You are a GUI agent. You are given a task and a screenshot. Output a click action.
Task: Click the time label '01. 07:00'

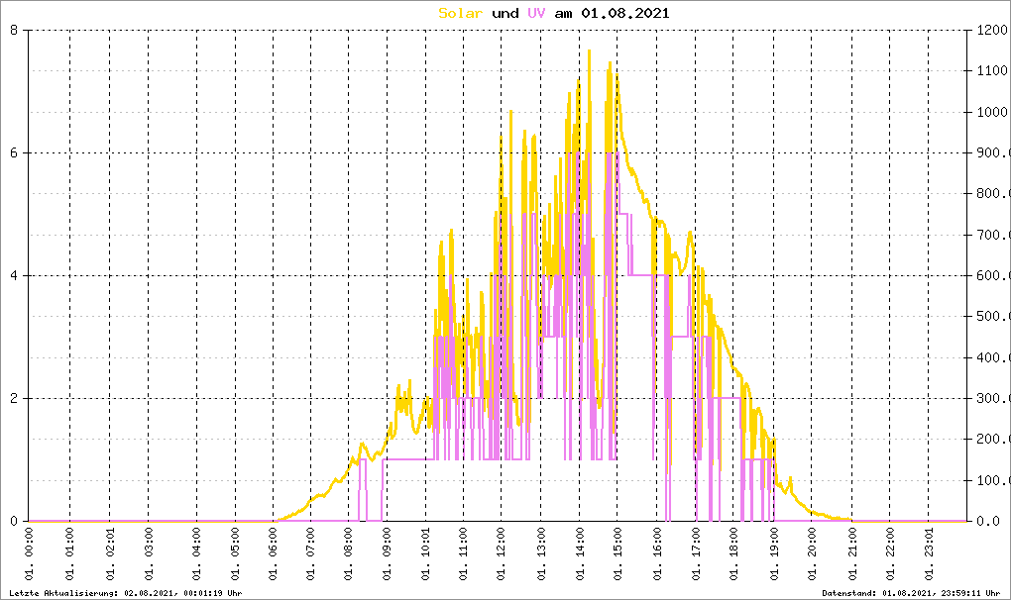click(311, 553)
